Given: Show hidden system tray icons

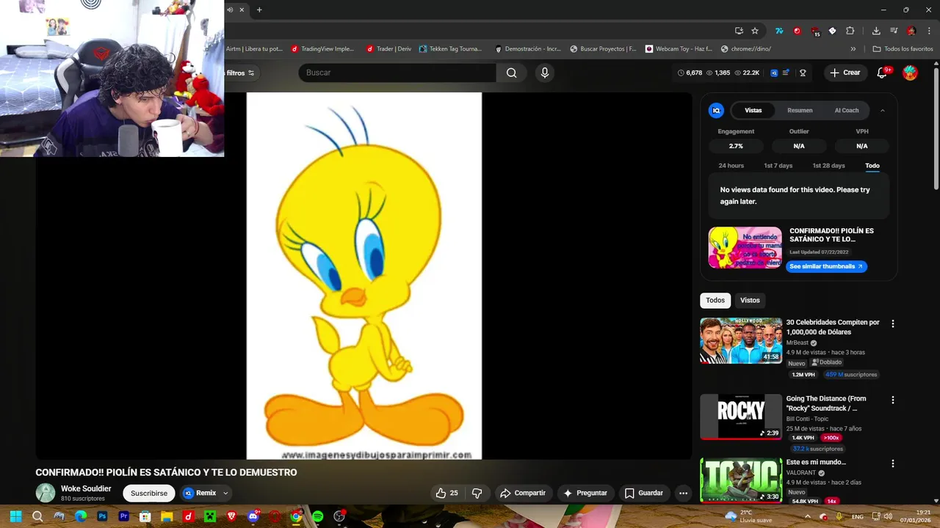Looking at the screenshot, I should (x=807, y=516).
